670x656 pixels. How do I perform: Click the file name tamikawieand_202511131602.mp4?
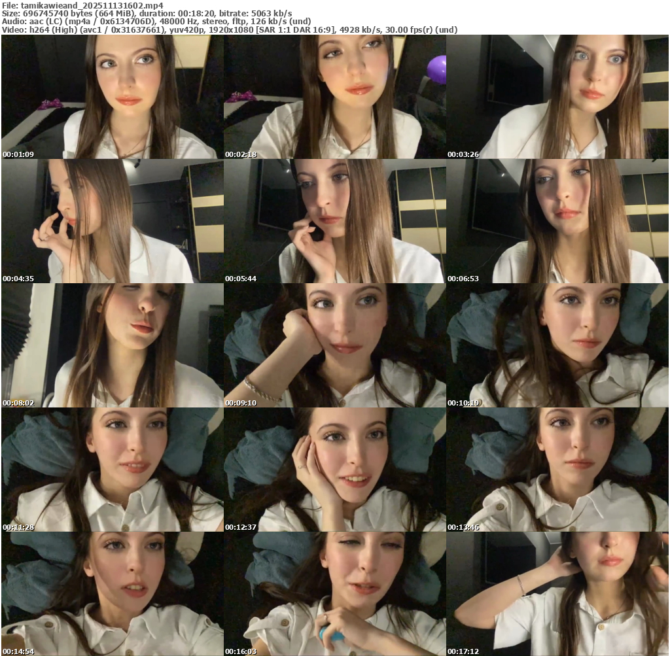pos(92,6)
